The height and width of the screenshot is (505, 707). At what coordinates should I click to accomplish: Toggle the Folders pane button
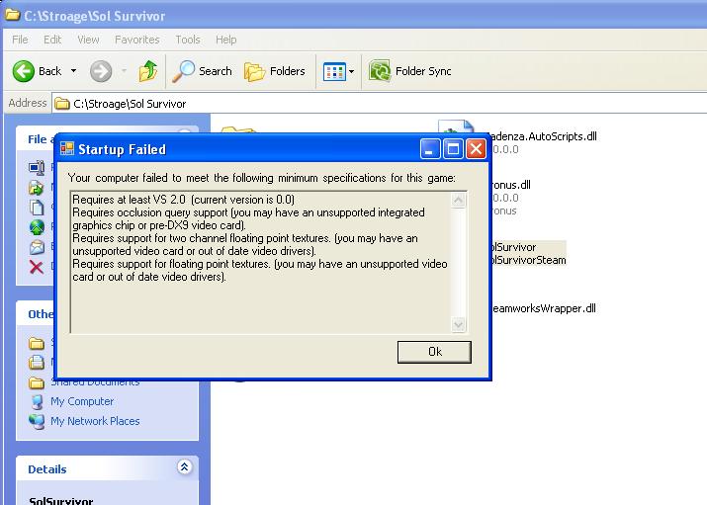pyautogui.click(x=275, y=71)
